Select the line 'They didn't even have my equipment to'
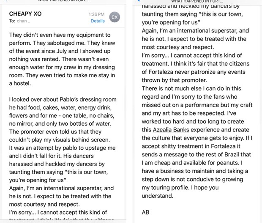 pyautogui.click(x=60, y=35)
